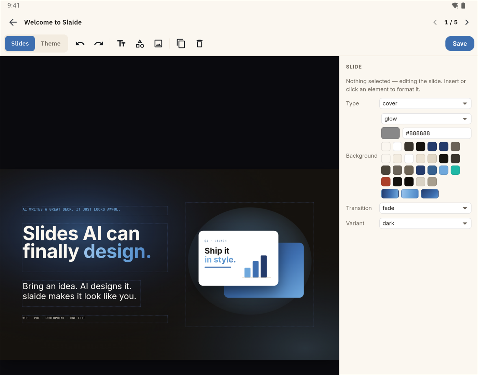Viewport: 478px width, 375px height.
Task: Switch to the Slides tab
Action: tap(20, 44)
